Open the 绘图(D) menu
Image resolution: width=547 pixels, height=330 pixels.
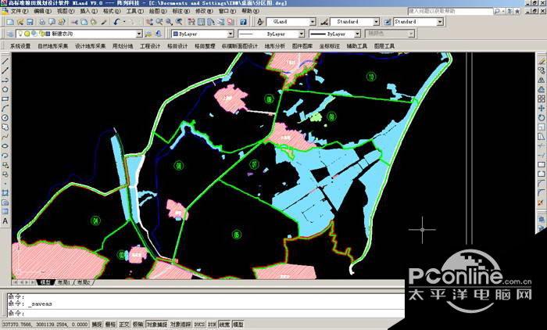pos(158,11)
